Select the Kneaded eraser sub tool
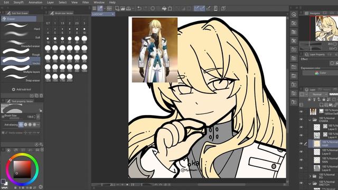This screenshot has width=338, height=190. (21, 43)
